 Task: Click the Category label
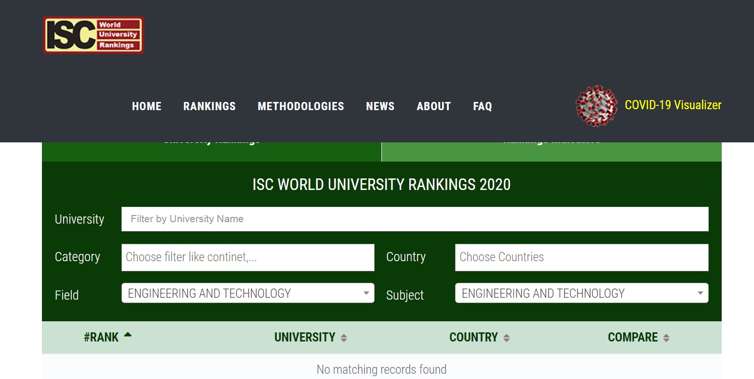78,257
